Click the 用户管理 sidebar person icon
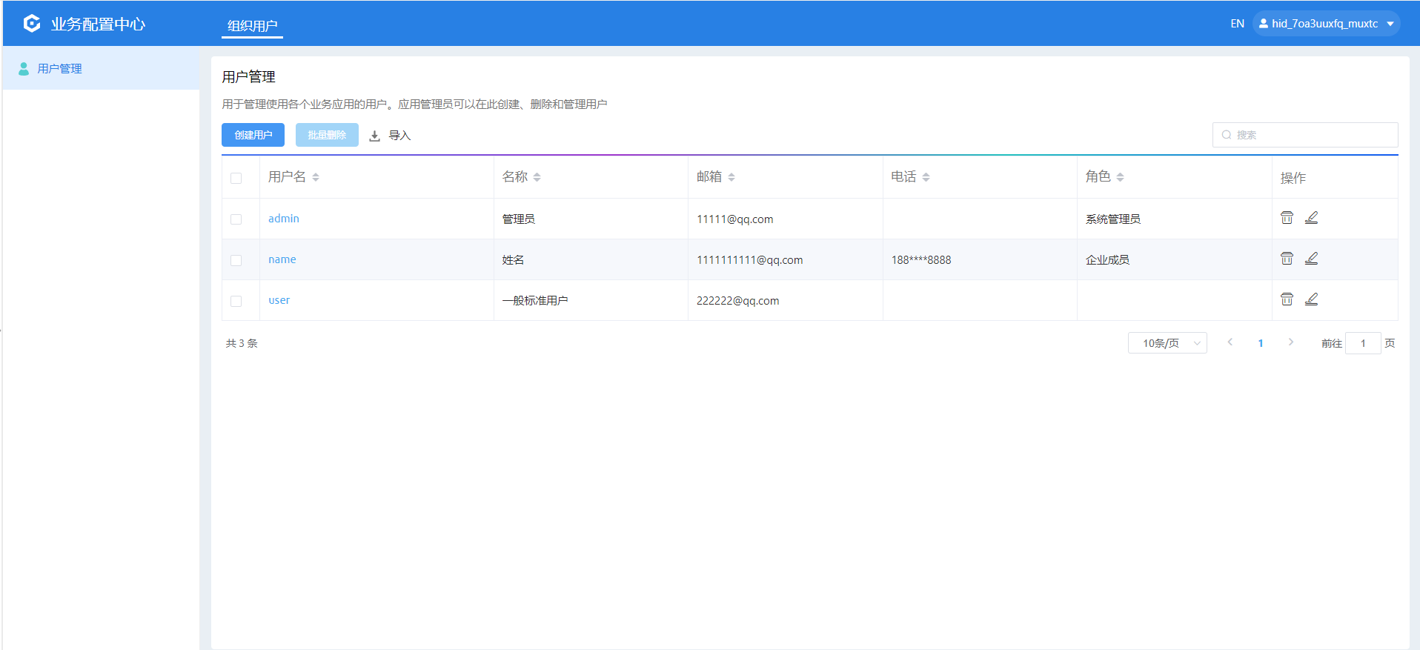Viewport: 1420px width, 650px height. 24,69
